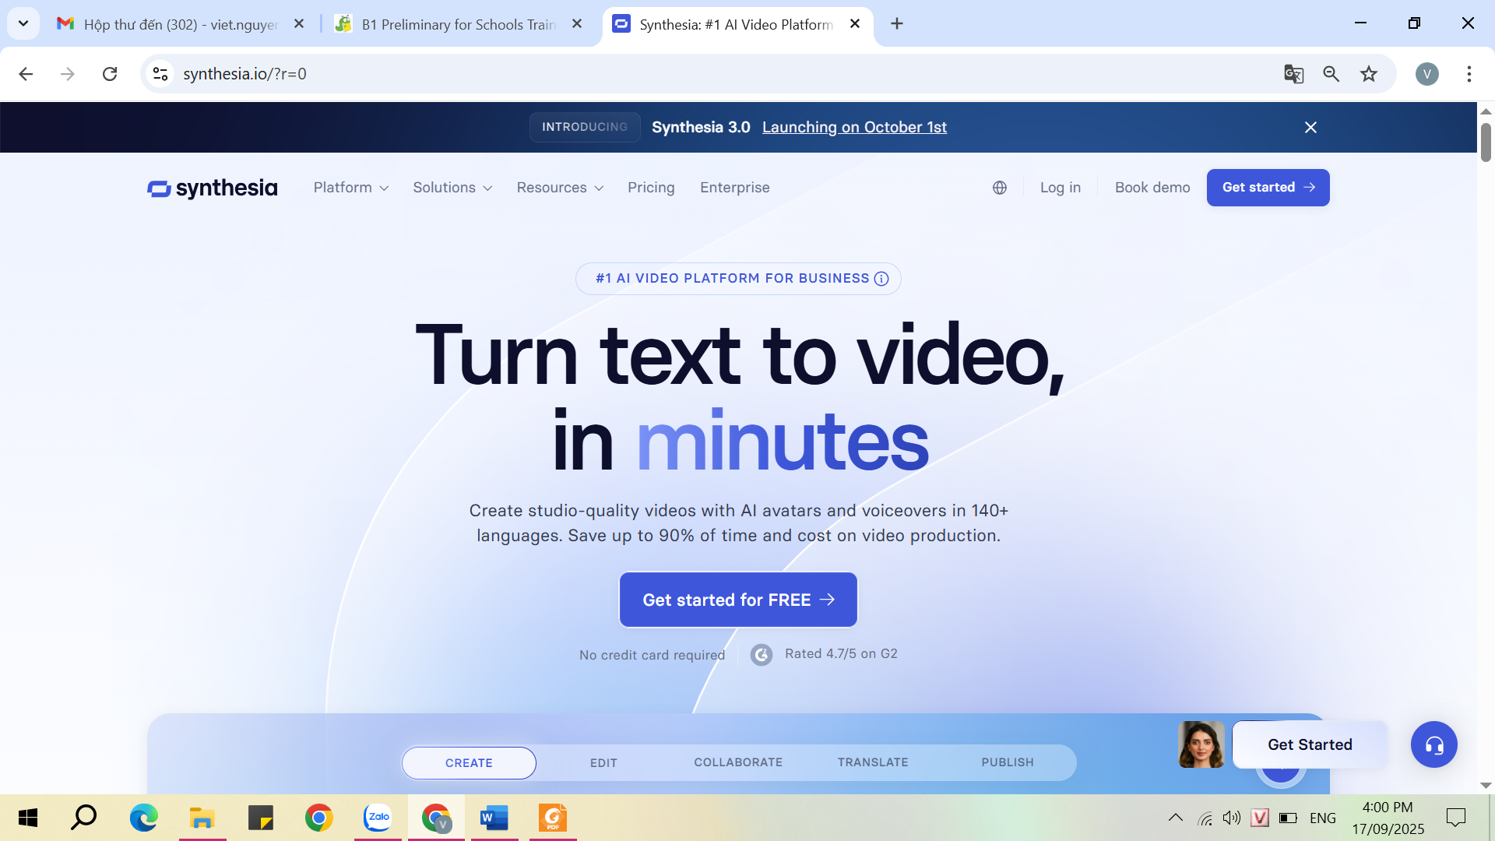Expand the Platform menu
The image size is (1495, 841).
pyautogui.click(x=351, y=188)
